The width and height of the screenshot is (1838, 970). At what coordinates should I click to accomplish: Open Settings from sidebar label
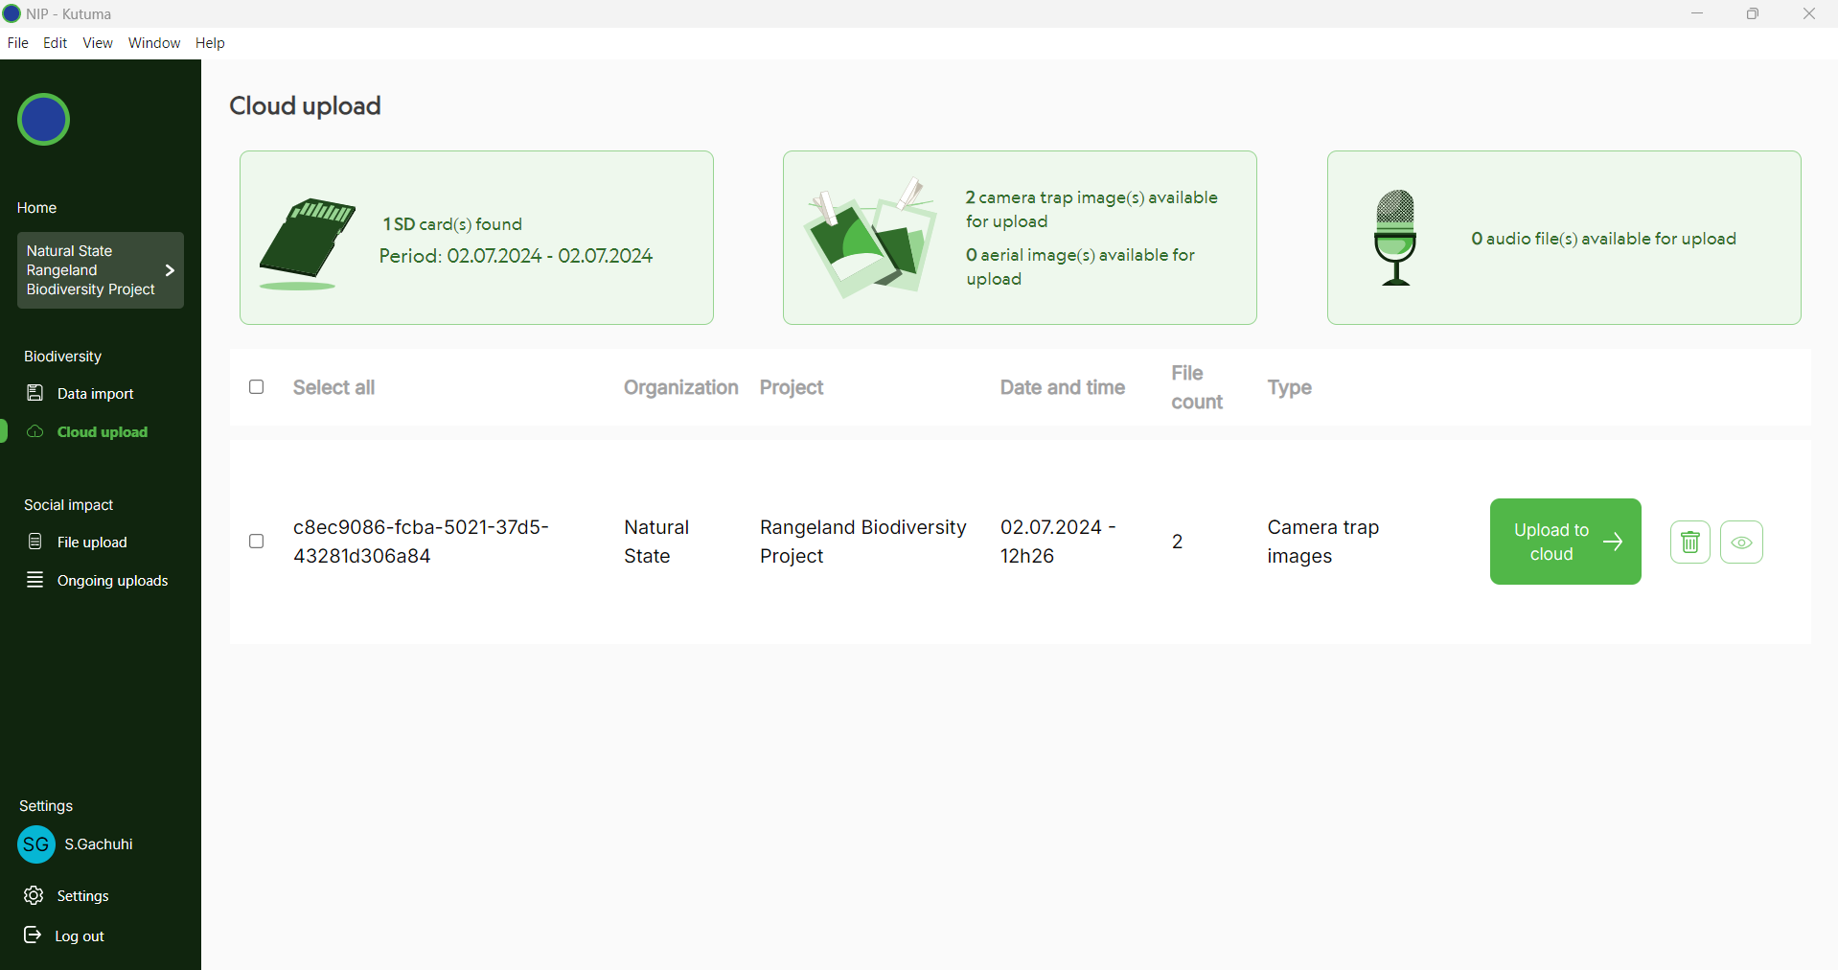(x=82, y=896)
